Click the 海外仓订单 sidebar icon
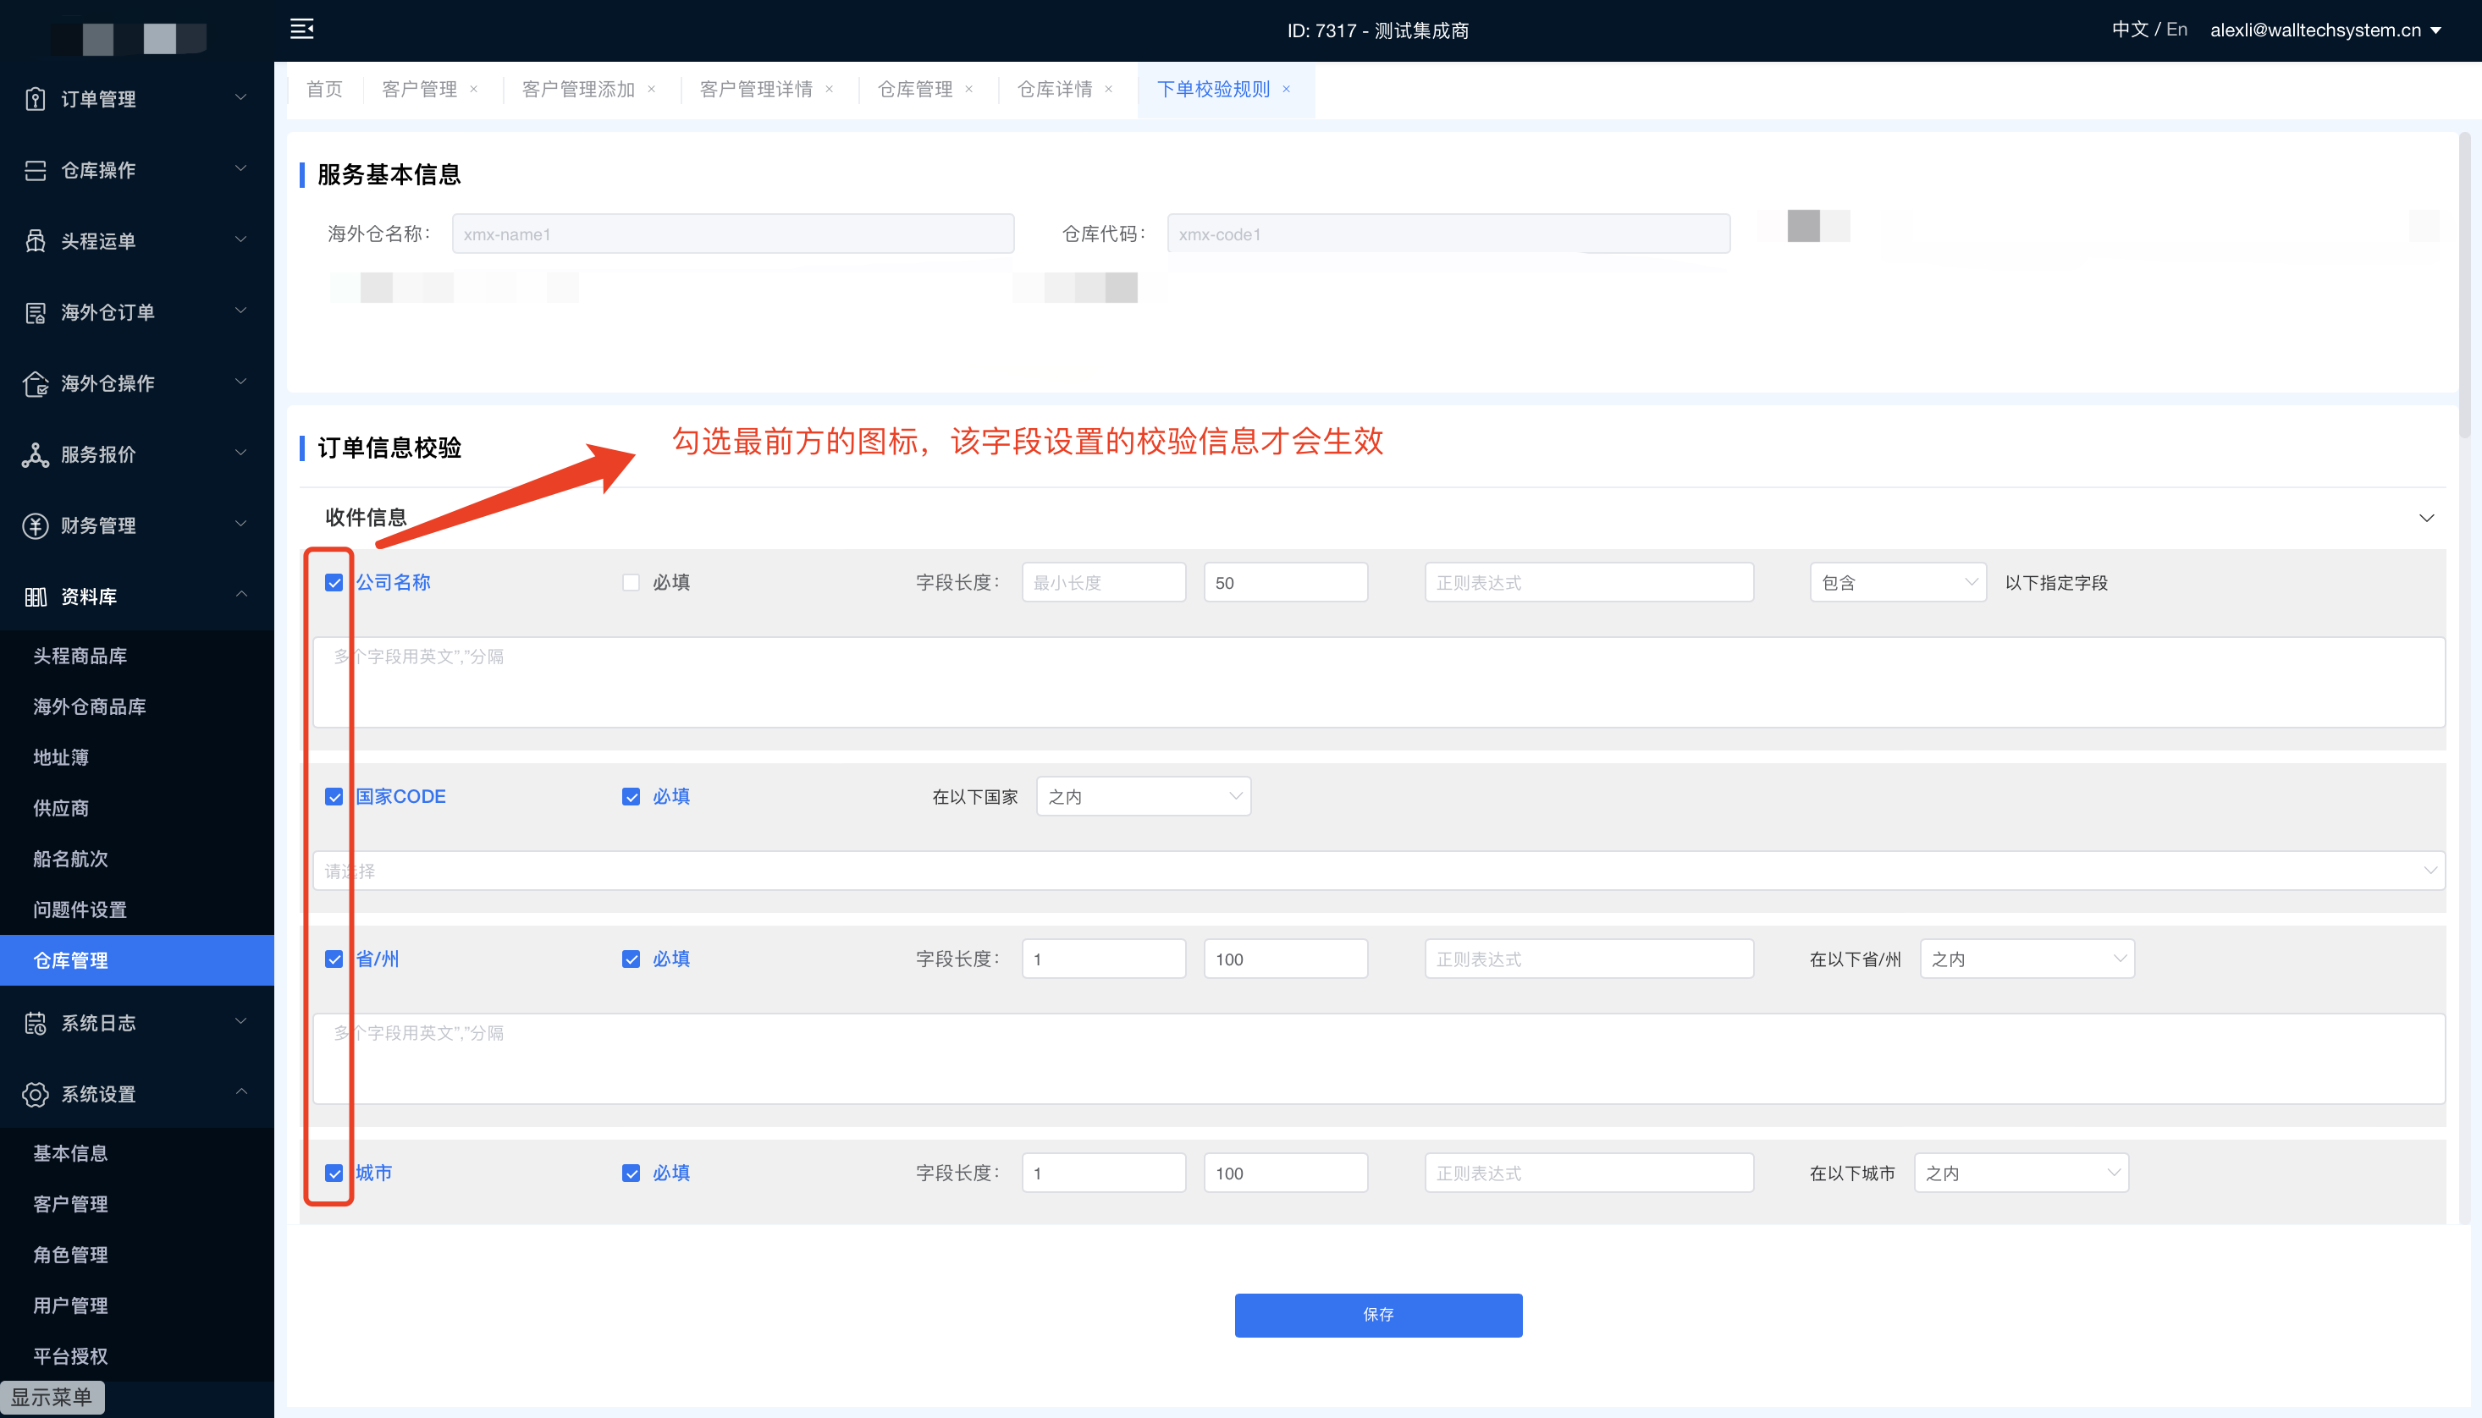Screen dimensions: 2482x1418 (35, 313)
